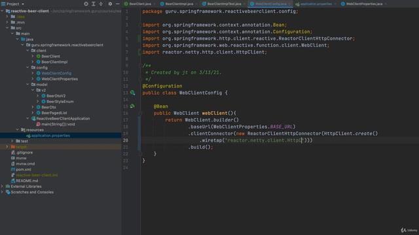Expand Scratches and Consoles node

point(3,192)
